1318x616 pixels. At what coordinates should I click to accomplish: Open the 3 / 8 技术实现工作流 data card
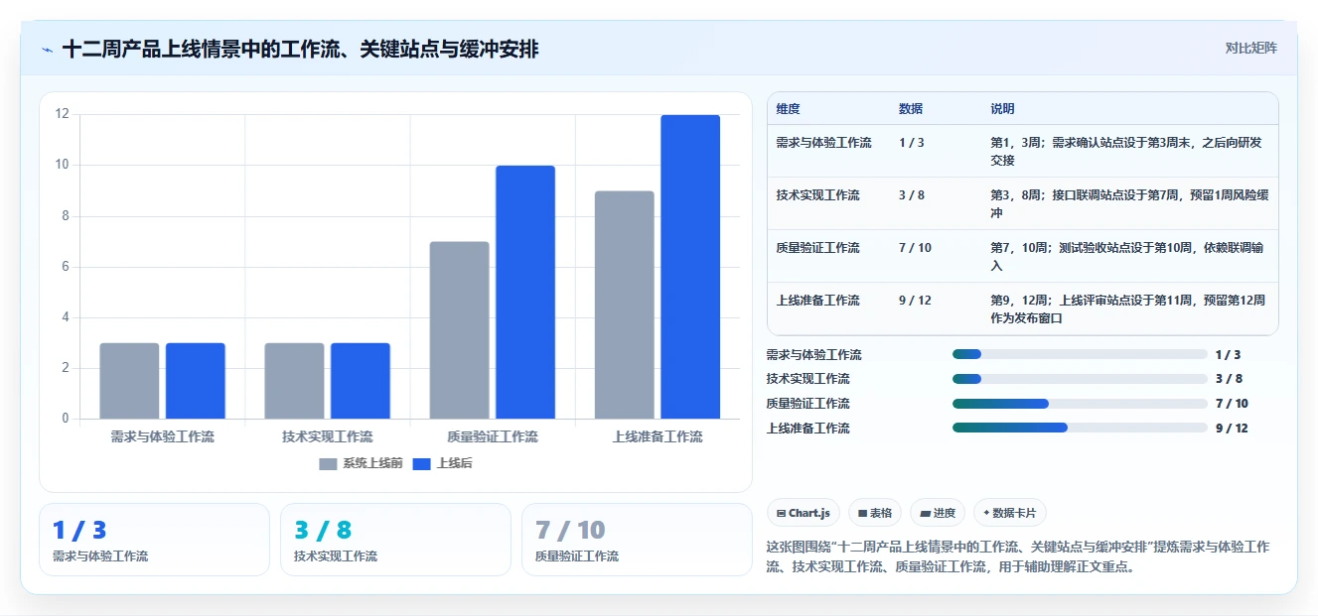pos(395,540)
